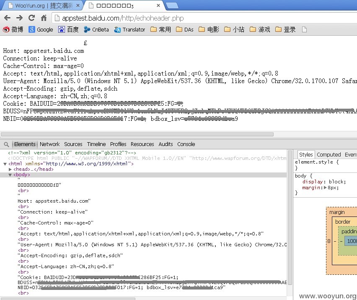Select the Accept-Language DOM text node
The image size is (357, 300).
point(66,266)
